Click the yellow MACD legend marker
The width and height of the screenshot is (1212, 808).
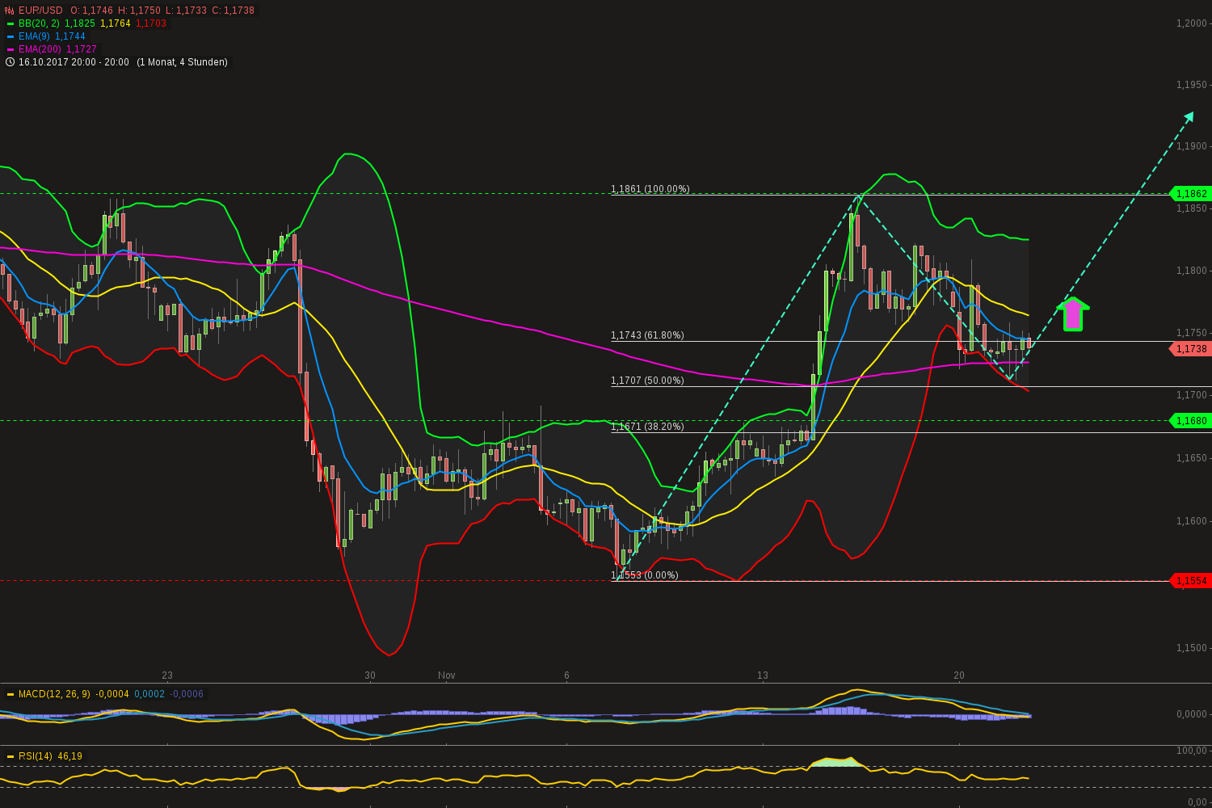[11, 694]
